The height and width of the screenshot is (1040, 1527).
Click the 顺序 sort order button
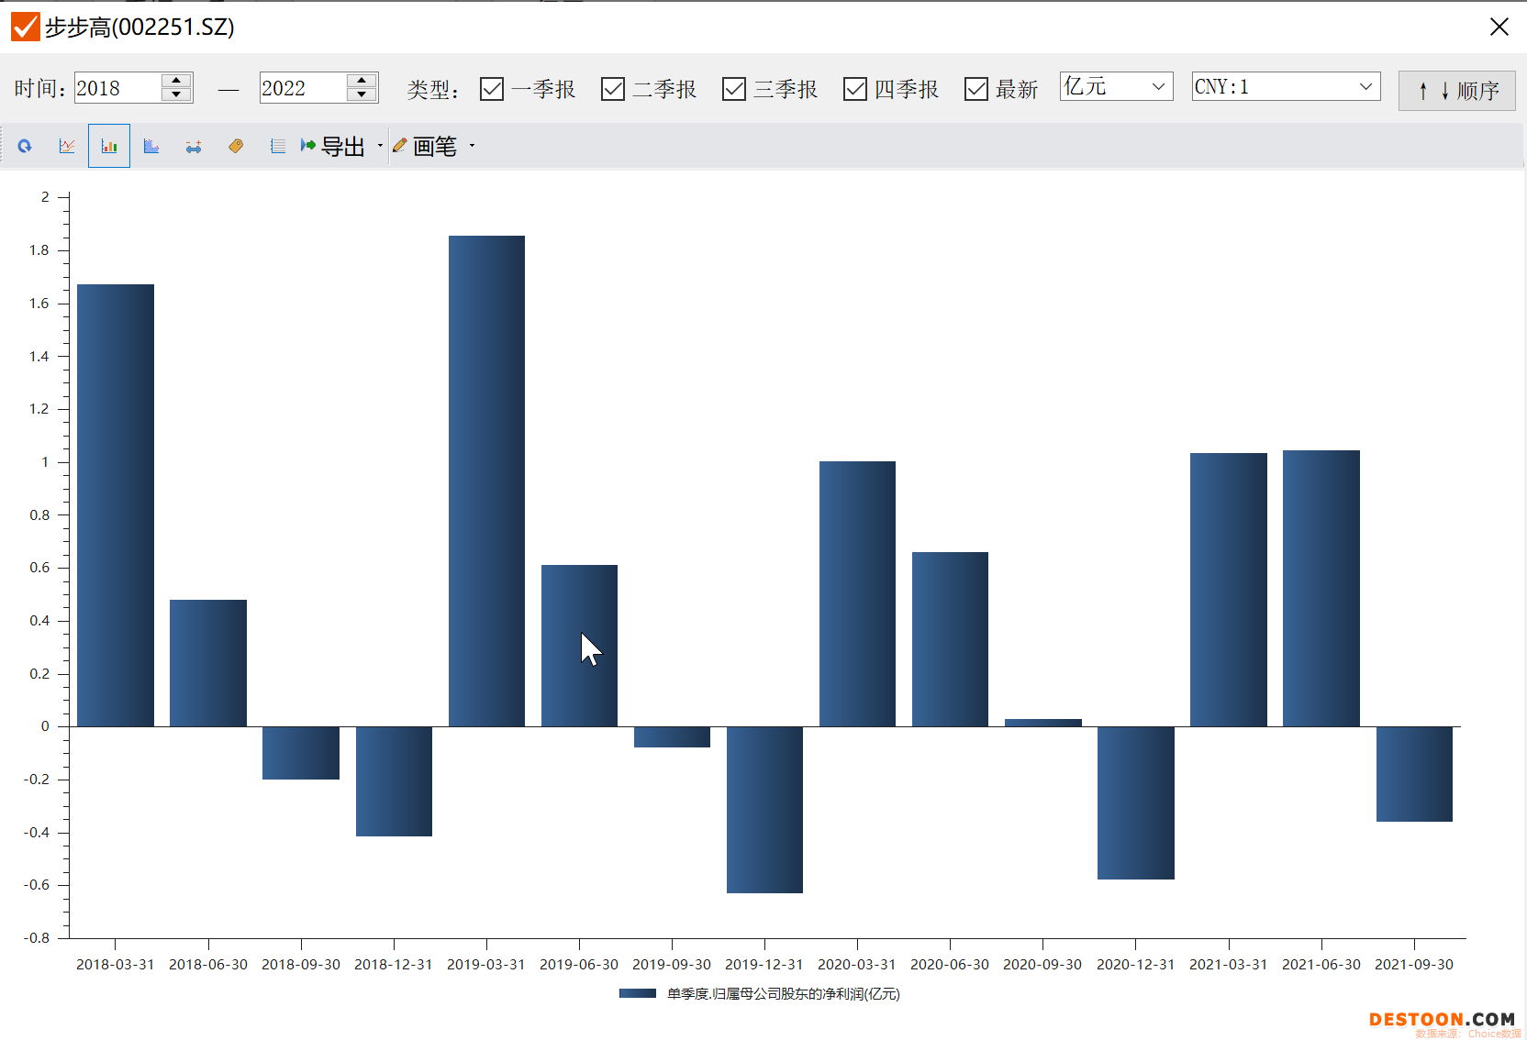click(x=1456, y=91)
